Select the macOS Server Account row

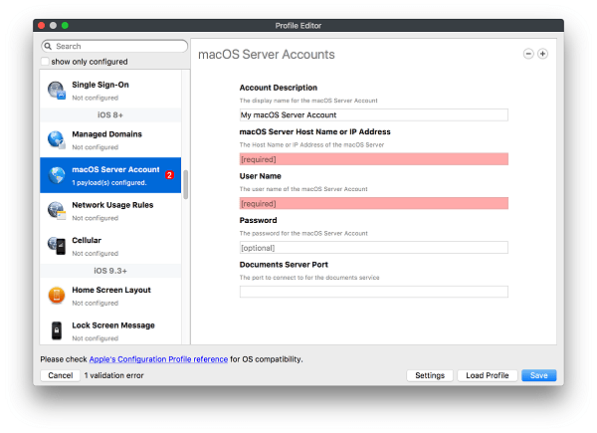[110, 175]
